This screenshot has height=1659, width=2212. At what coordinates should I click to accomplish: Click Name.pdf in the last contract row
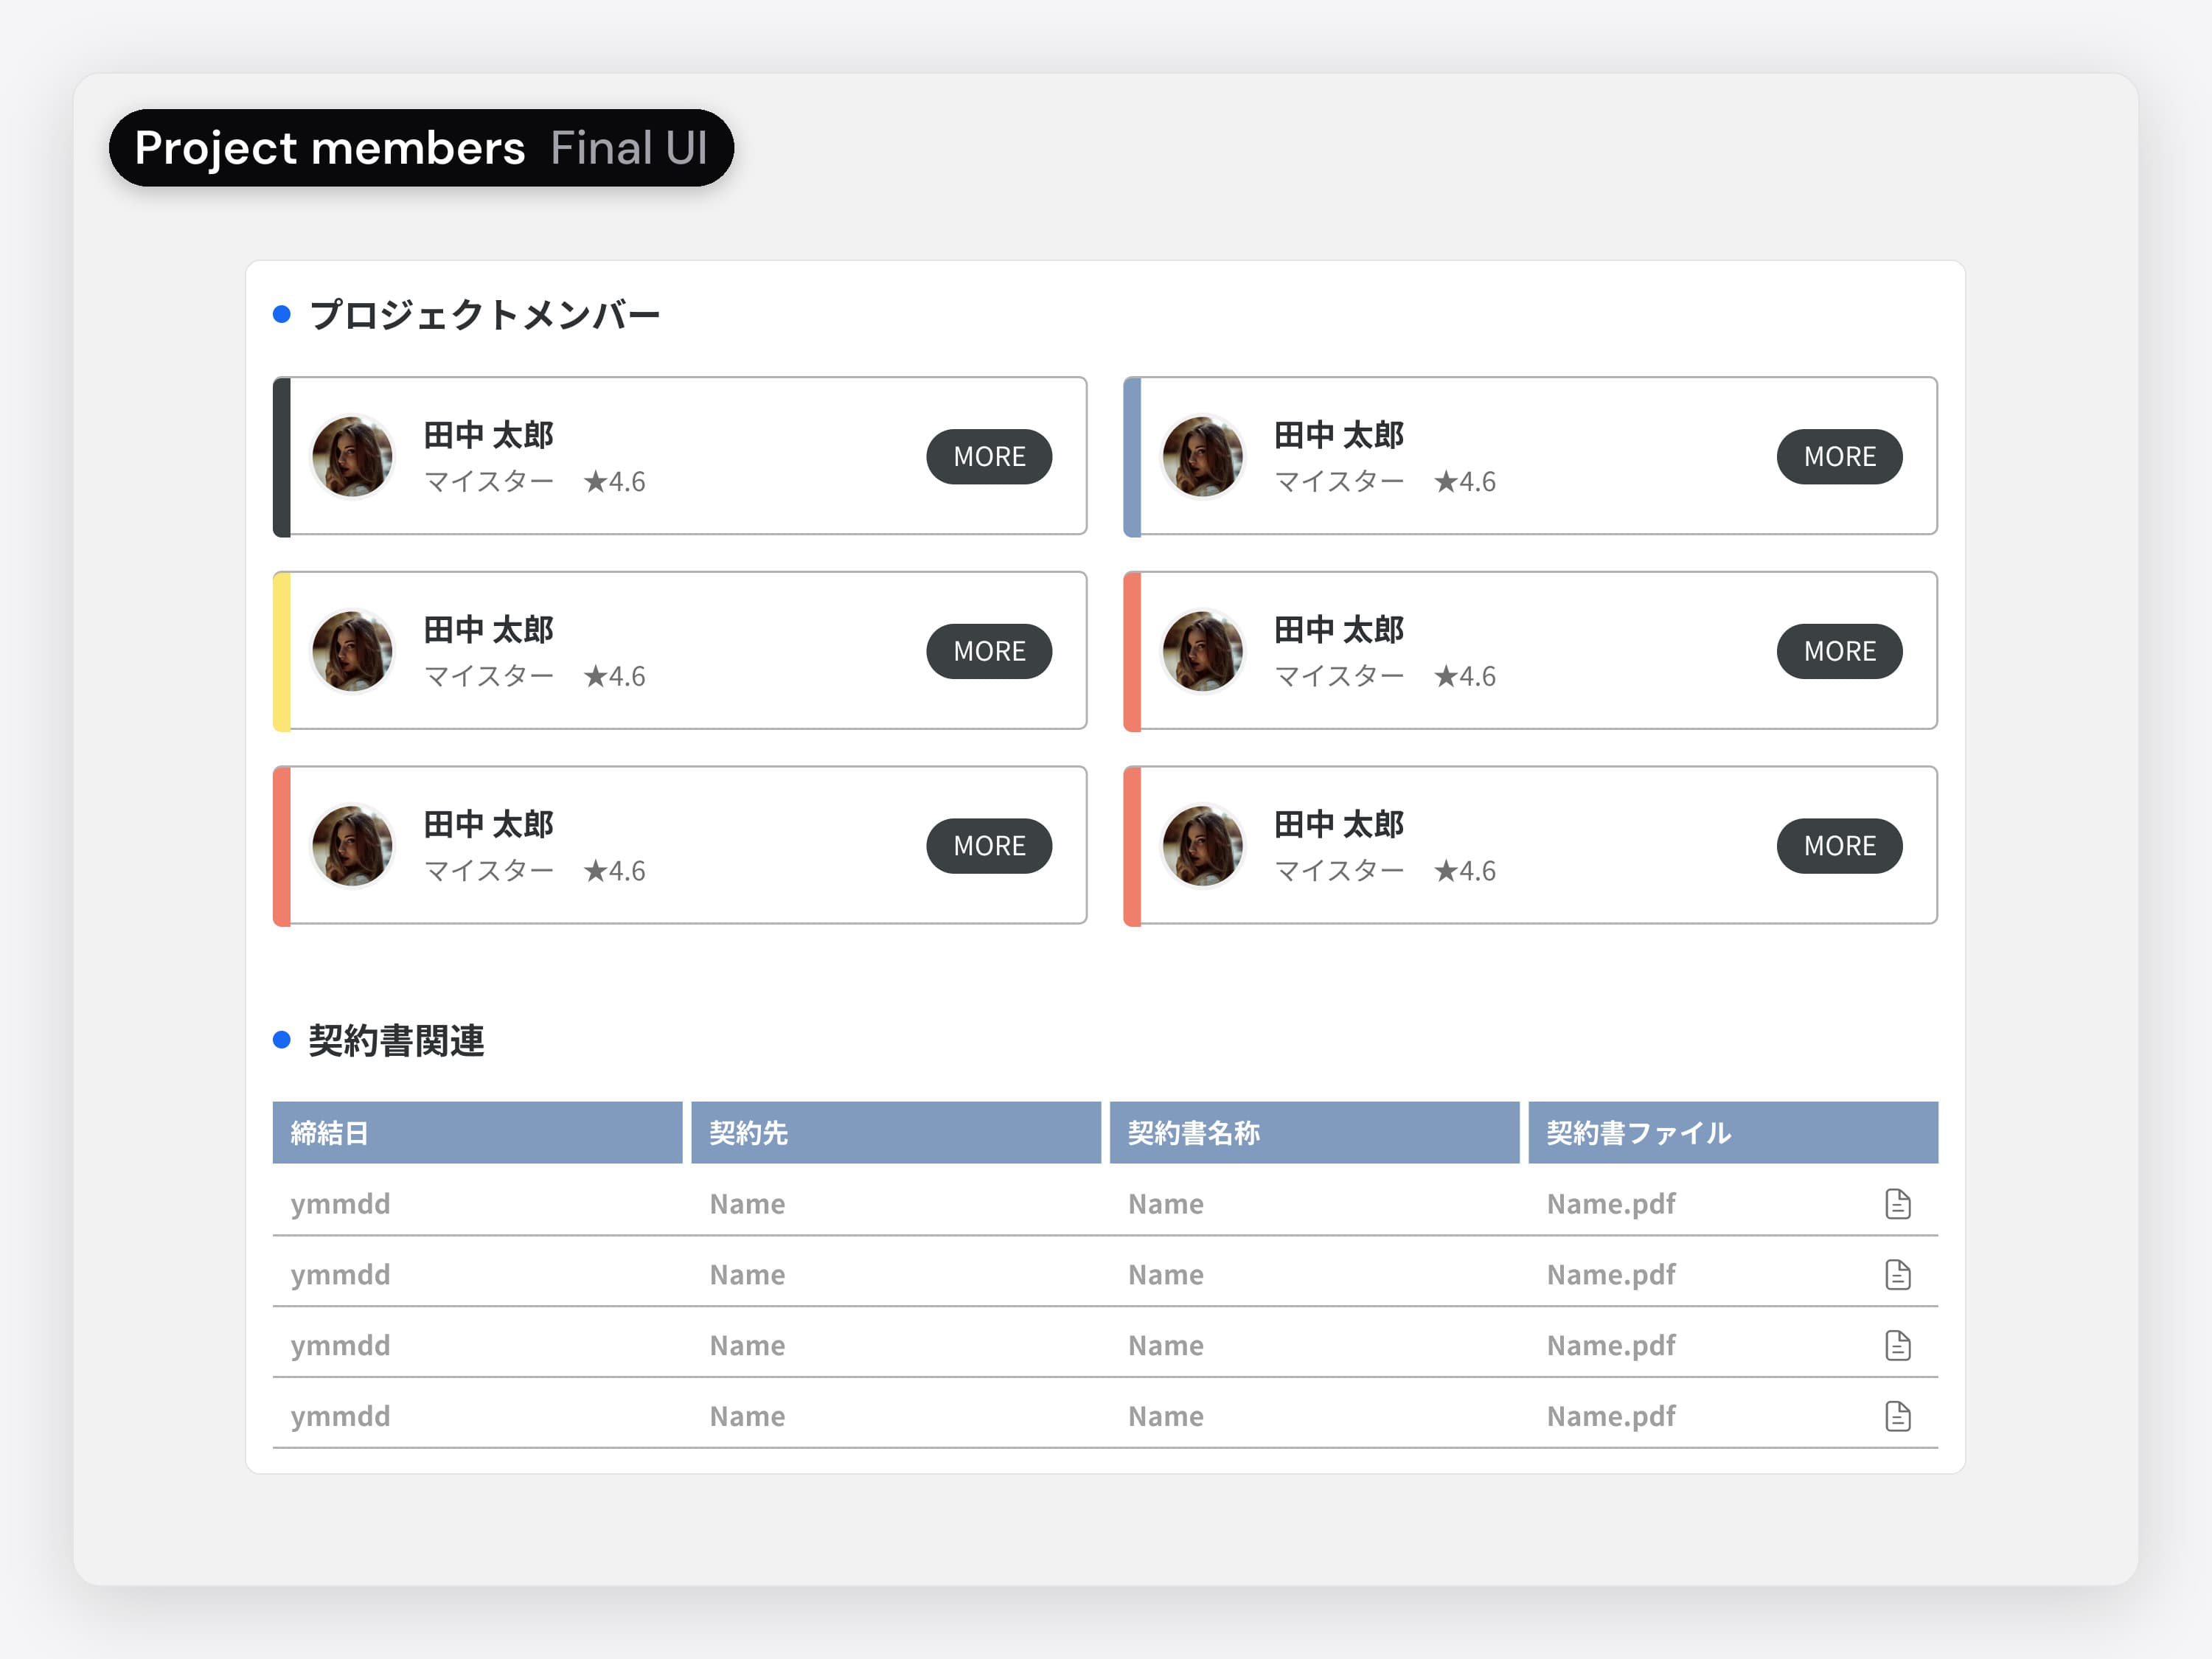pyautogui.click(x=1611, y=1417)
